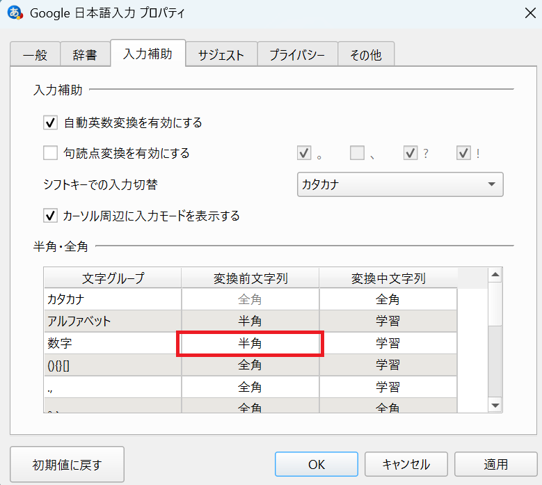
Task: Open the プライバシー tab
Action: (297, 54)
